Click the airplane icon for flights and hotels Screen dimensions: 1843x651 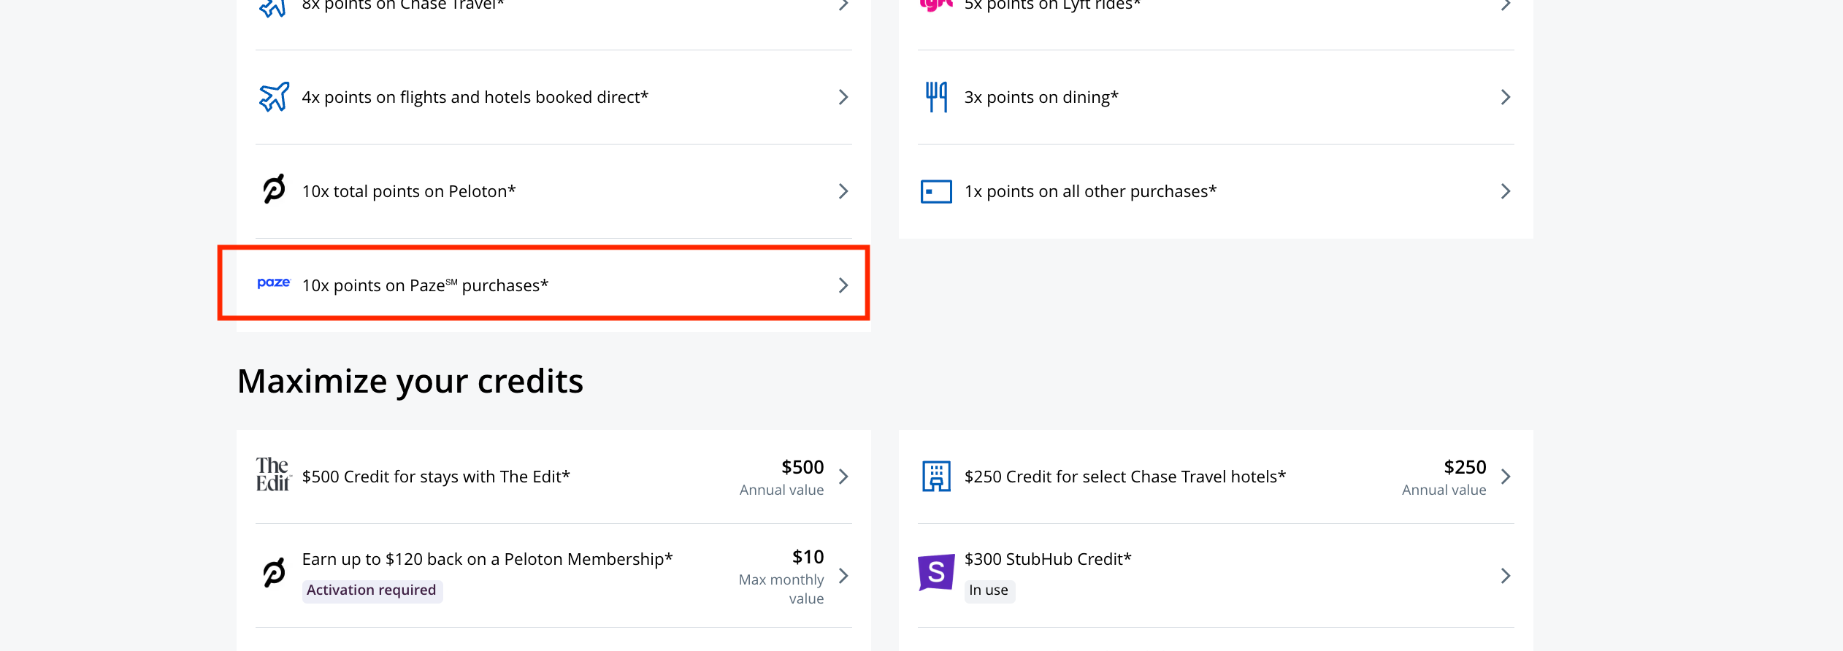pyautogui.click(x=274, y=97)
